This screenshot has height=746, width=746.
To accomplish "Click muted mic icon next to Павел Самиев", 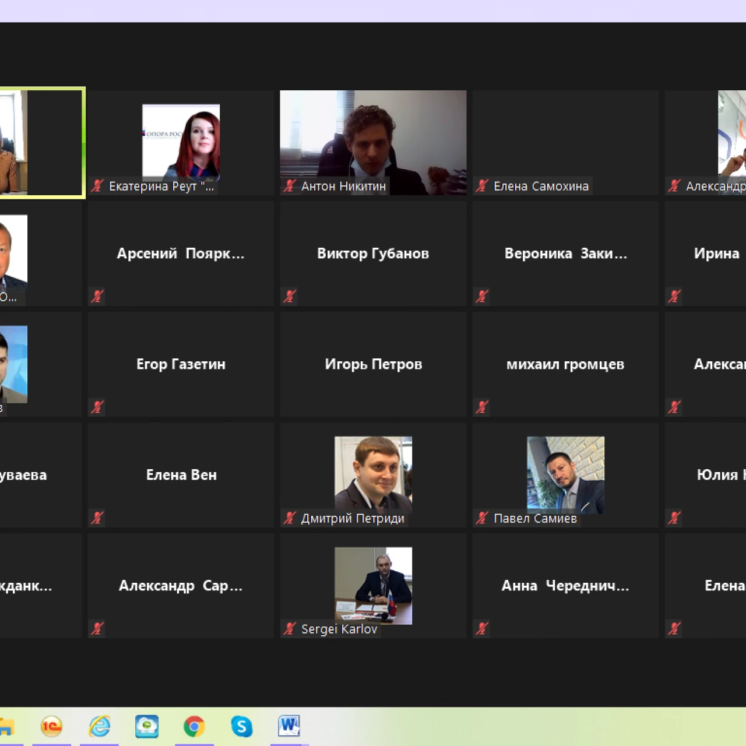I will pyautogui.click(x=482, y=518).
